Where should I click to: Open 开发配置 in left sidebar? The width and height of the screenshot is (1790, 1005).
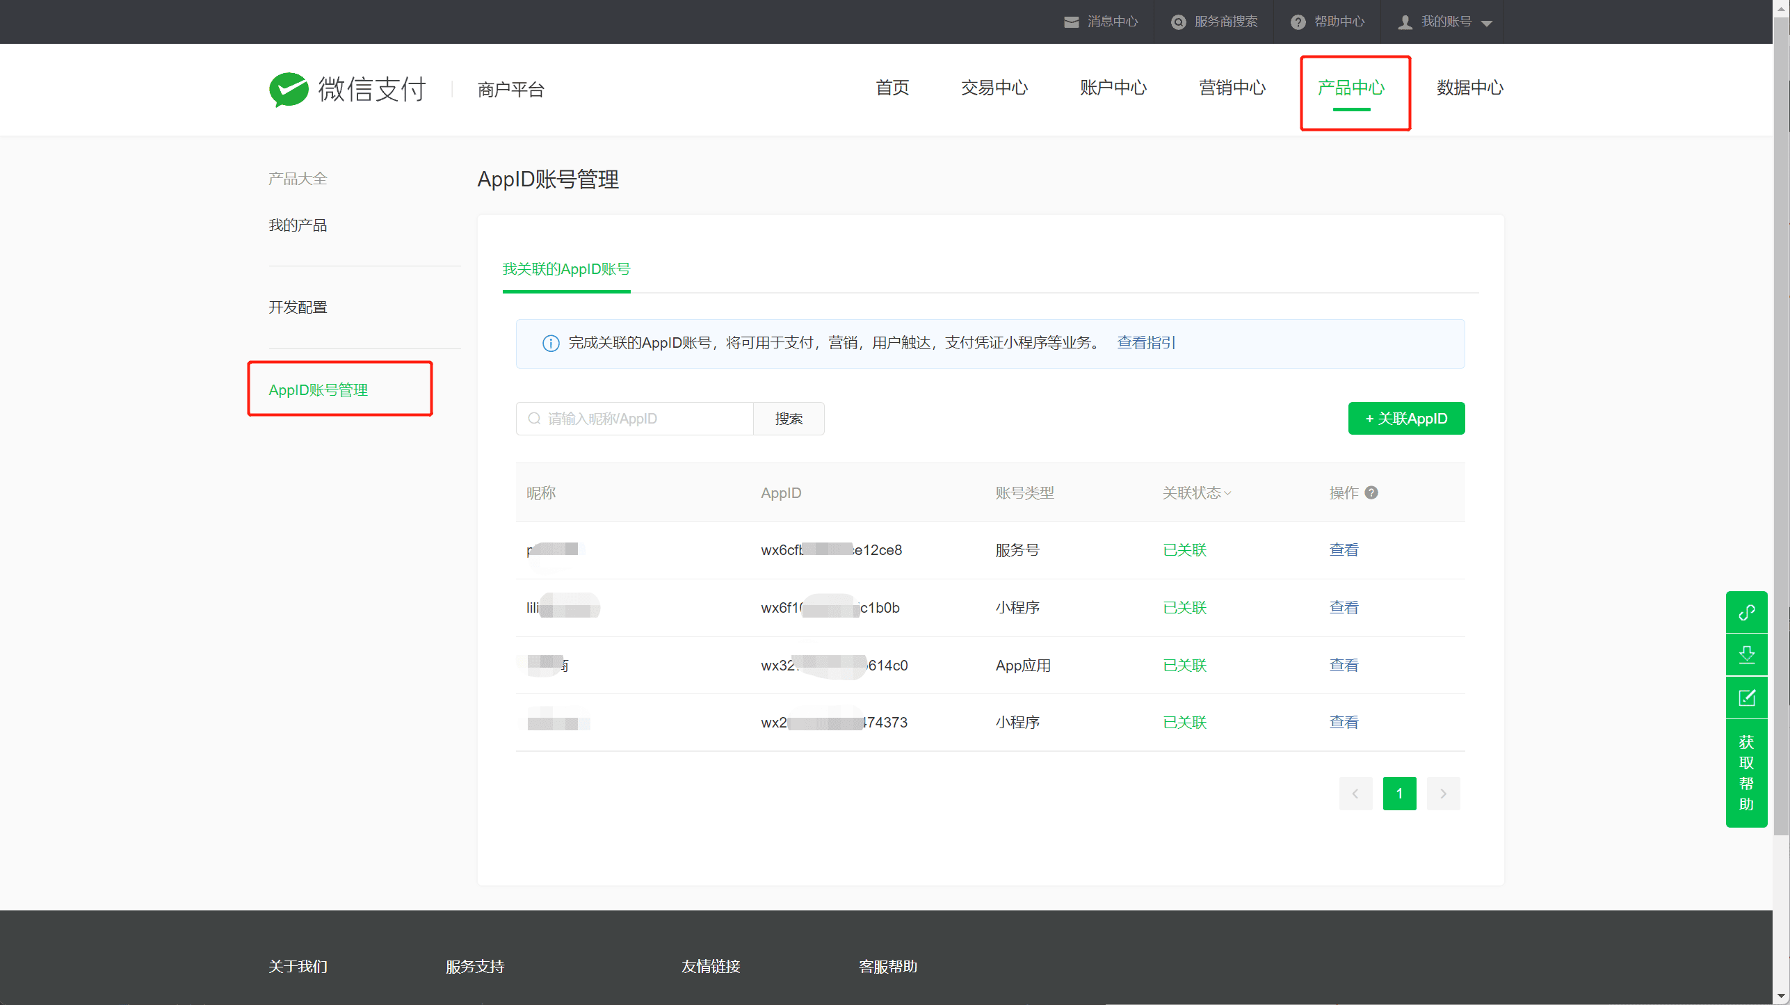point(298,307)
